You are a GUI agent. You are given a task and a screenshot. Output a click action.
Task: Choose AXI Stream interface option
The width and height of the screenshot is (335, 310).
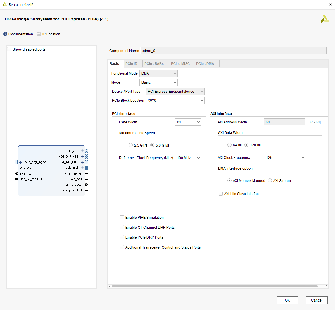[270, 181]
